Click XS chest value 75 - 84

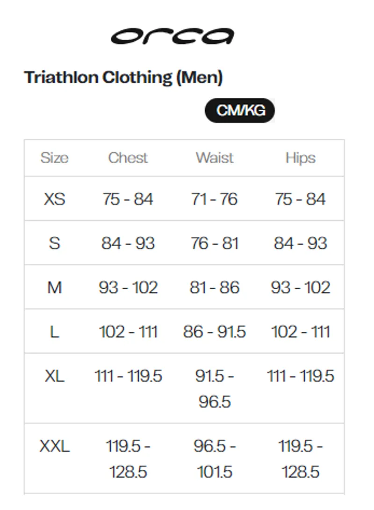click(128, 199)
